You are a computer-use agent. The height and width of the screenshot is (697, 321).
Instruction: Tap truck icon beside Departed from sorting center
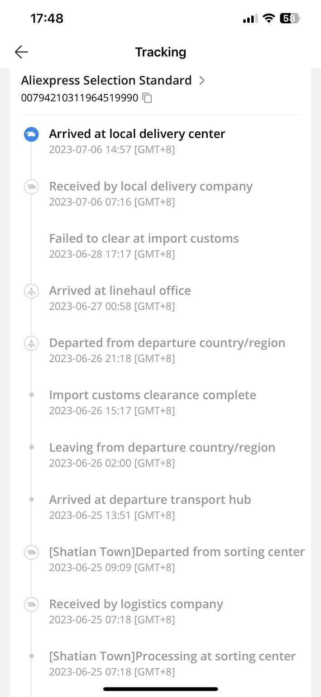click(x=31, y=552)
